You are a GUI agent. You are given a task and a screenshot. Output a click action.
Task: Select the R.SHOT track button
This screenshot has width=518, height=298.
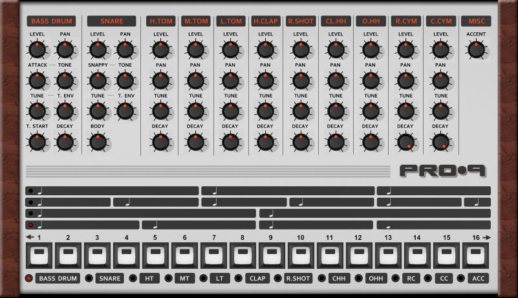[297, 278]
